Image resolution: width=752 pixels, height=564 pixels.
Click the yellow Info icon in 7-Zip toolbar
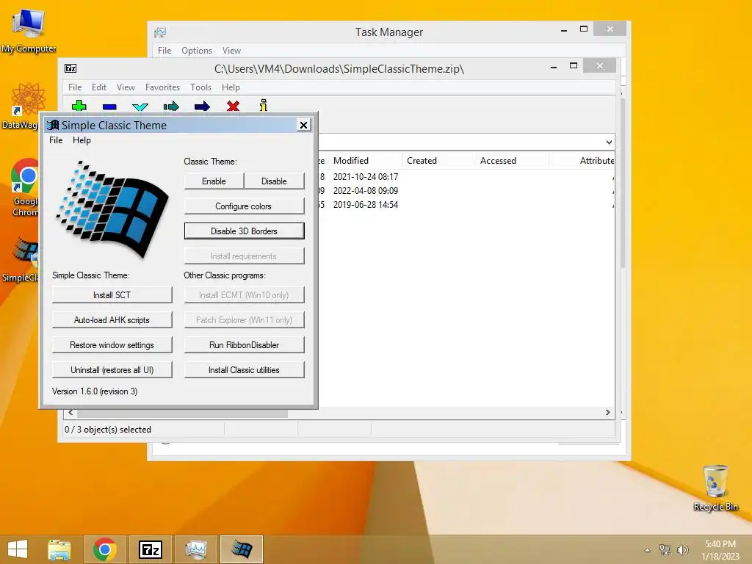(264, 105)
